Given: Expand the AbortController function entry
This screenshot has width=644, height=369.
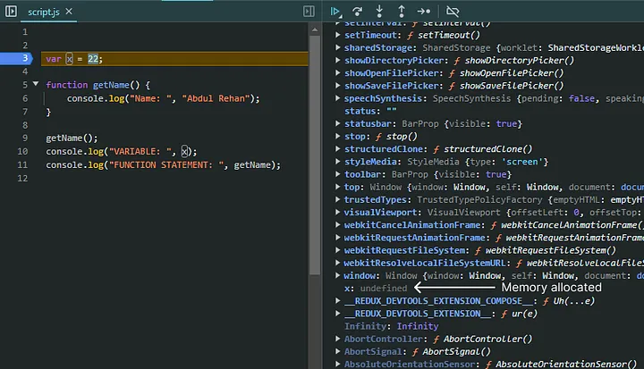Looking at the screenshot, I should point(338,340).
